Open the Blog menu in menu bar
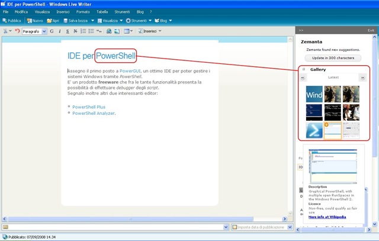Image resolution: width=379 pixels, height=241 pixels. [x=140, y=12]
